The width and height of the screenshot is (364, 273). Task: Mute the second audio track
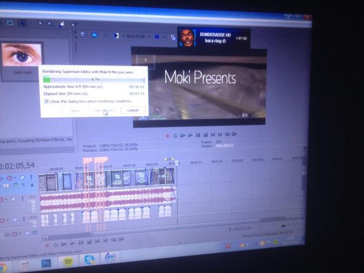(15, 220)
